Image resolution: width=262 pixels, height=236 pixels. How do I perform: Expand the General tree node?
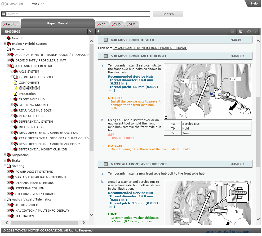5,38
